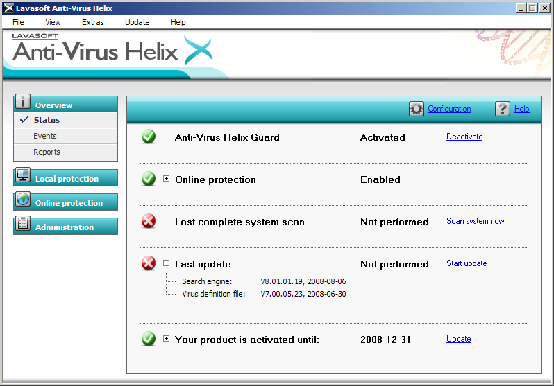
Task: Click the Anti-Virus Helix logo banner
Action: [x=112, y=50]
